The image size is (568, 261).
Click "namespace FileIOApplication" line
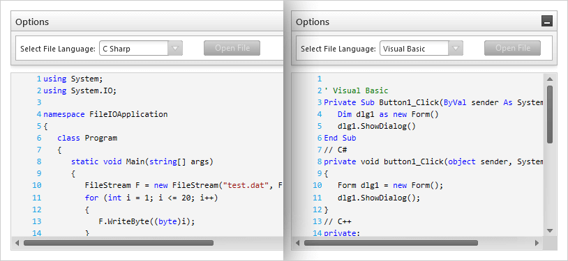(105, 114)
